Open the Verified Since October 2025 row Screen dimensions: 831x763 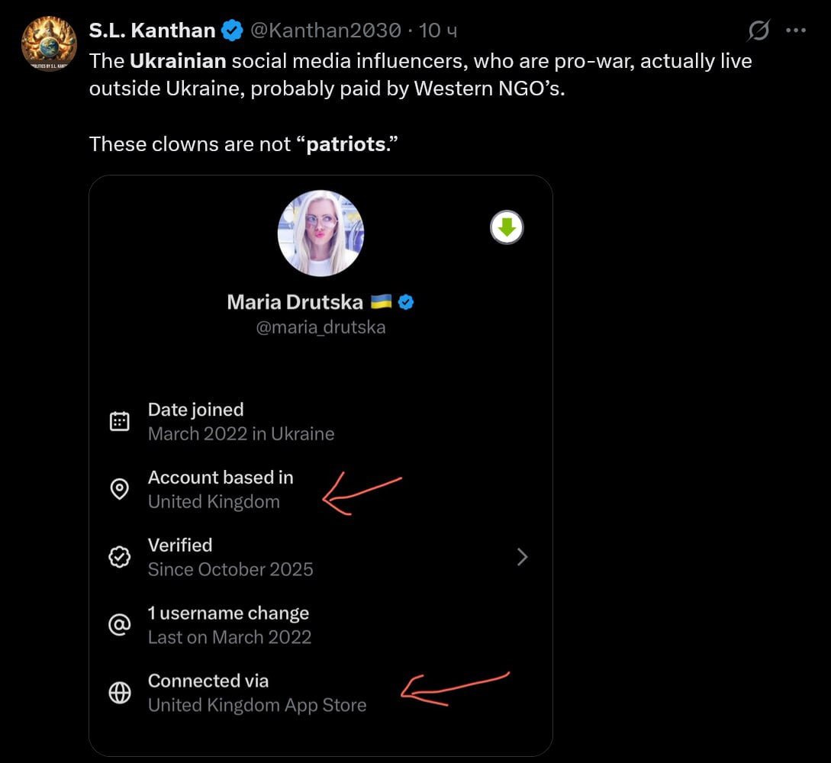point(230,558)
